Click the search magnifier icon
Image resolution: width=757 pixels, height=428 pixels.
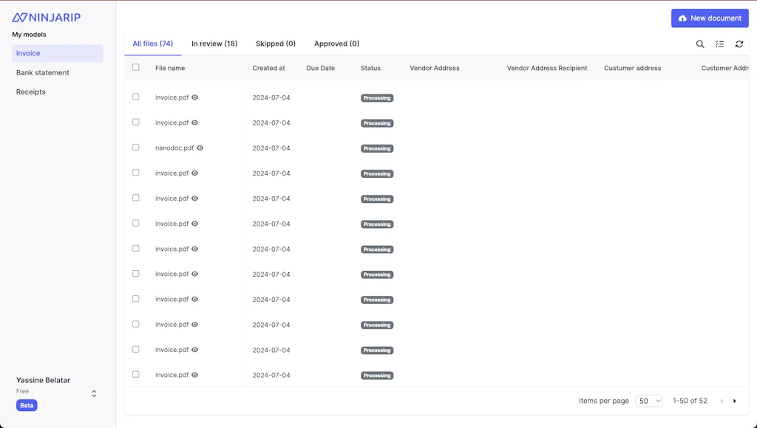point(700,44)
